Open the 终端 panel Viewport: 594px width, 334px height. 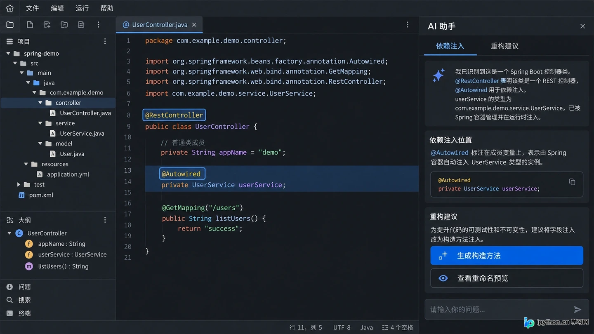[x=19, y=313]
